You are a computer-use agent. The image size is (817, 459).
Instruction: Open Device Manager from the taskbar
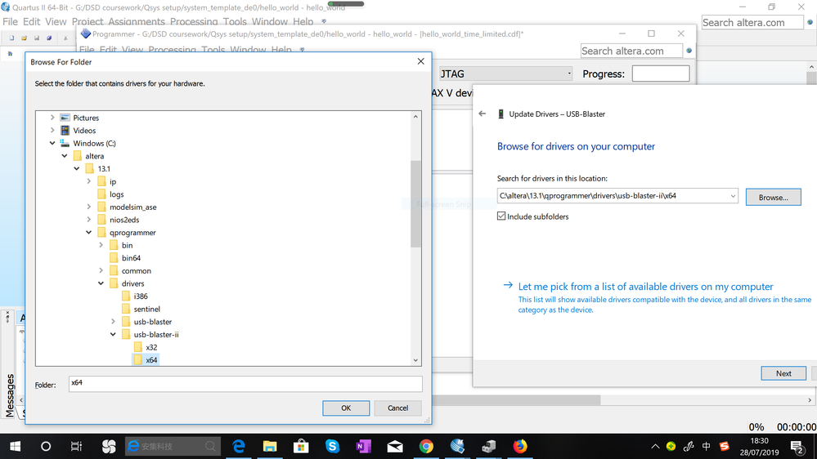[x=489, y=446]
